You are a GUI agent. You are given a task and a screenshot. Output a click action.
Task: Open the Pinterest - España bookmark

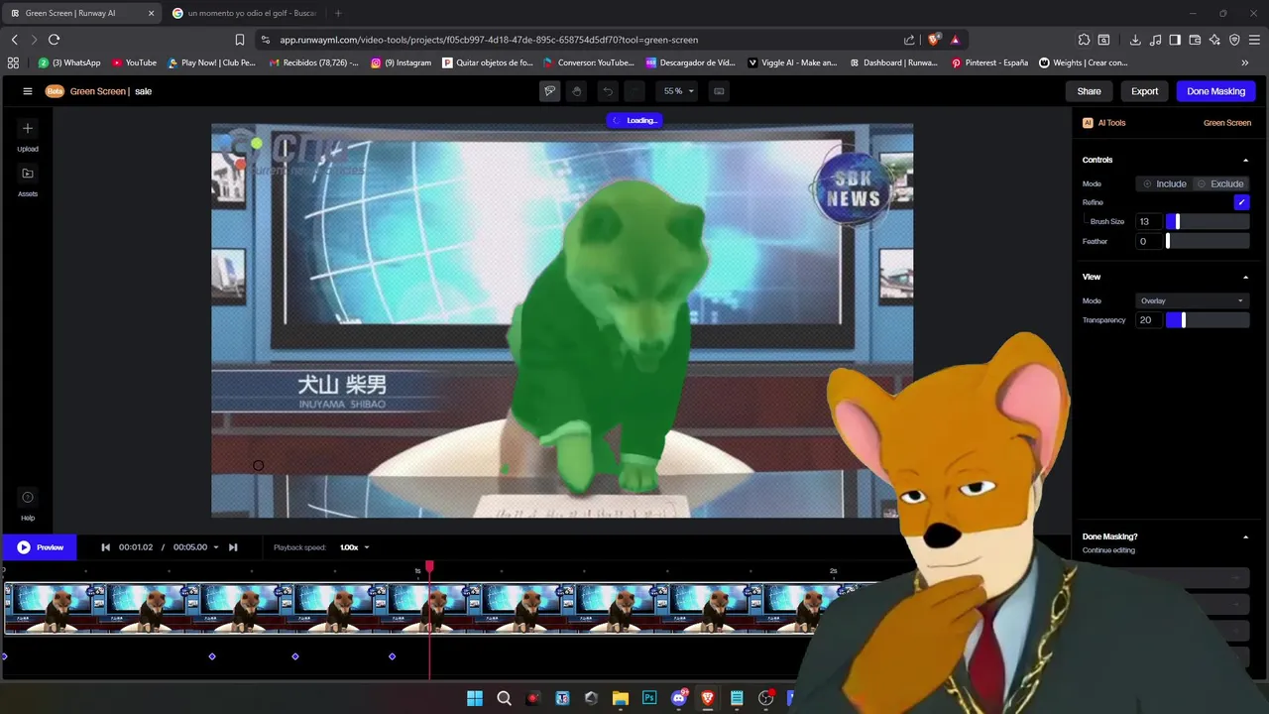pyautogui.click(x=989, y=62)
